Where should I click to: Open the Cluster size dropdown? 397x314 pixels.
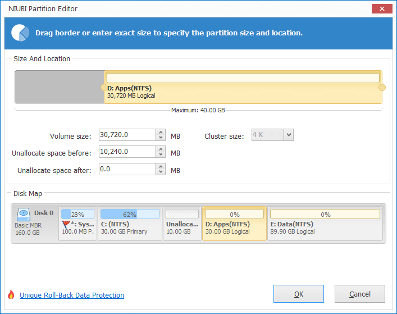click(289, 135)
